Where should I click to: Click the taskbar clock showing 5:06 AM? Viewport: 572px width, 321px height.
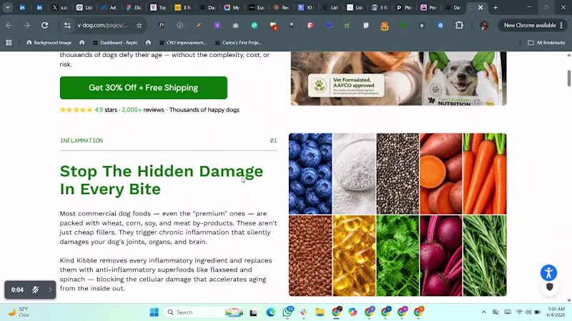(x=556, y=312)
